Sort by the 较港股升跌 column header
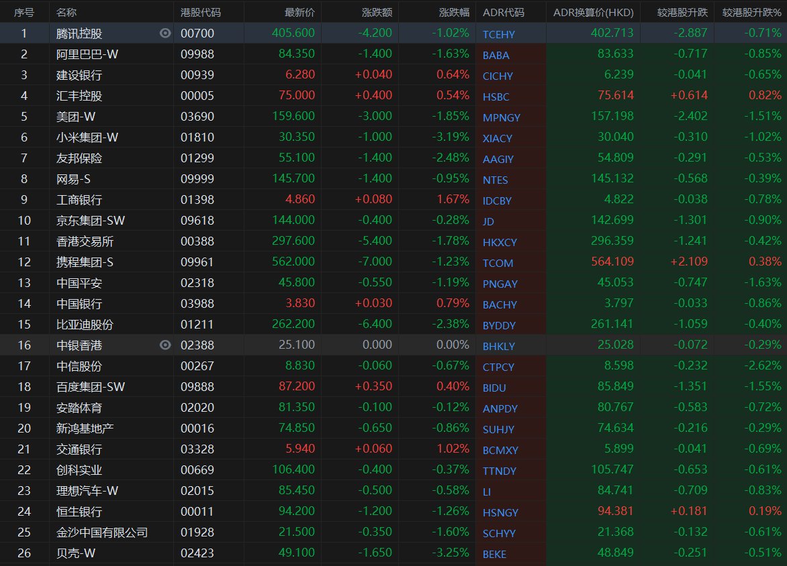The width and height of the screenshot is (787, 566). tap(683, 12)
